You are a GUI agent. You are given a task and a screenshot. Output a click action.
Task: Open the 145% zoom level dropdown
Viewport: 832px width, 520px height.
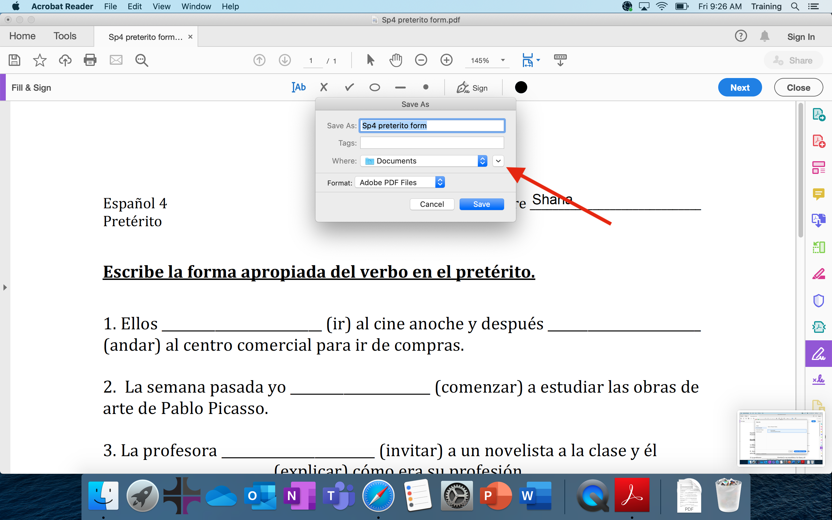(488, 61)
